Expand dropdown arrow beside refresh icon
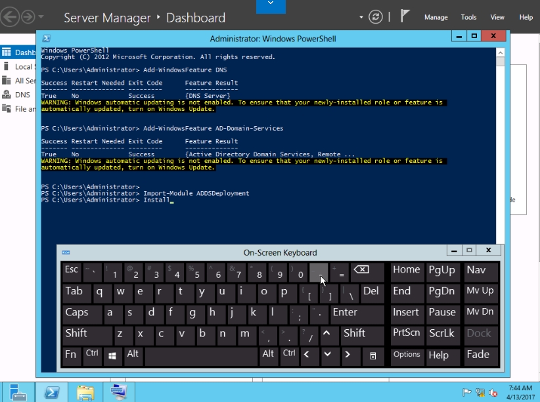This screenshot has height=402, width=540. click(x=361, y=17)
